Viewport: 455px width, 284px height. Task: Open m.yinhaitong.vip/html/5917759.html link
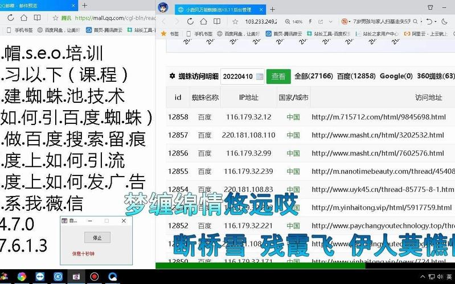tap(382, 207)
